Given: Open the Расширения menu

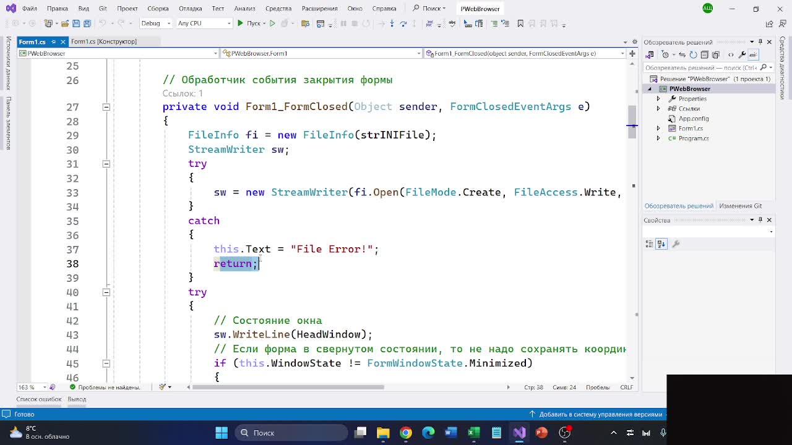Looking at the screenshot, I should click(319, 9).
